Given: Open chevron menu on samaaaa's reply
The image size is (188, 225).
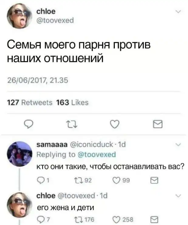Looking at the screenshot, I should pyautogui.click(x=178, y=145).
